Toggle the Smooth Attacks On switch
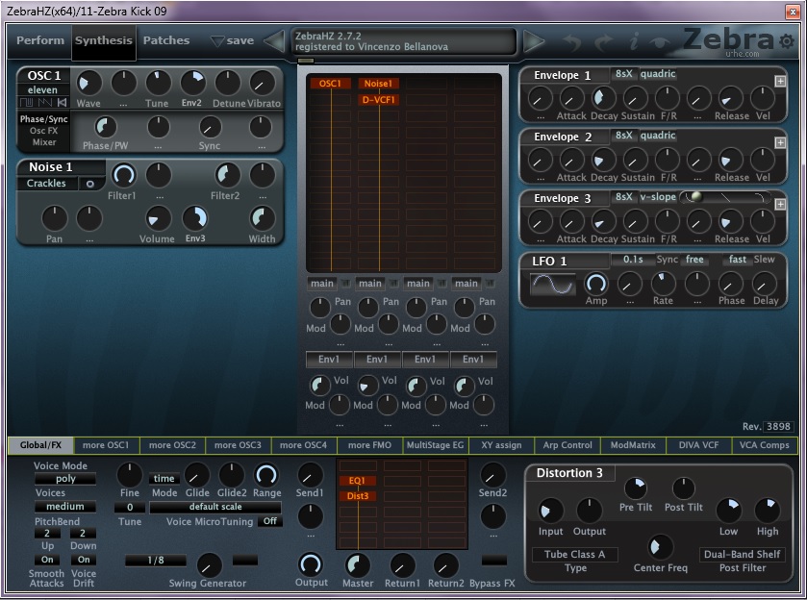This screenshot has width=807, height=600. (46, 560)
